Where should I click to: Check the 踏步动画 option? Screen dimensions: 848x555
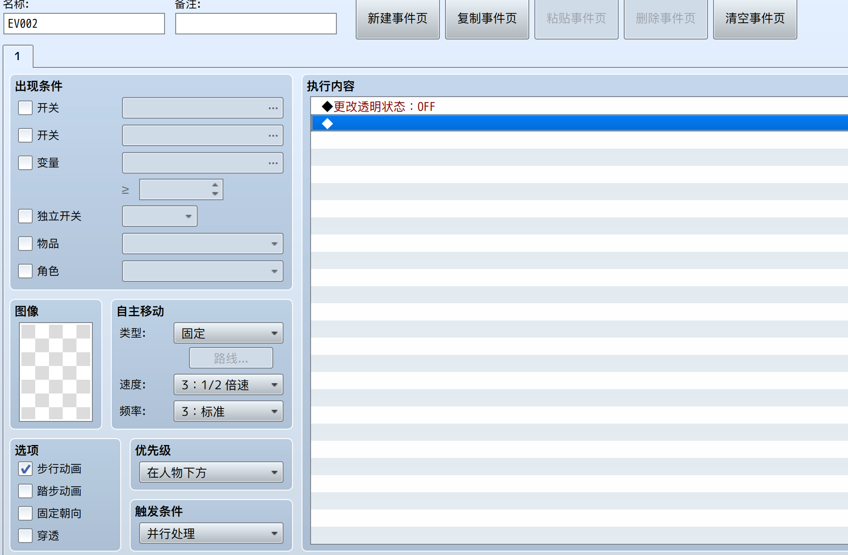25,491
